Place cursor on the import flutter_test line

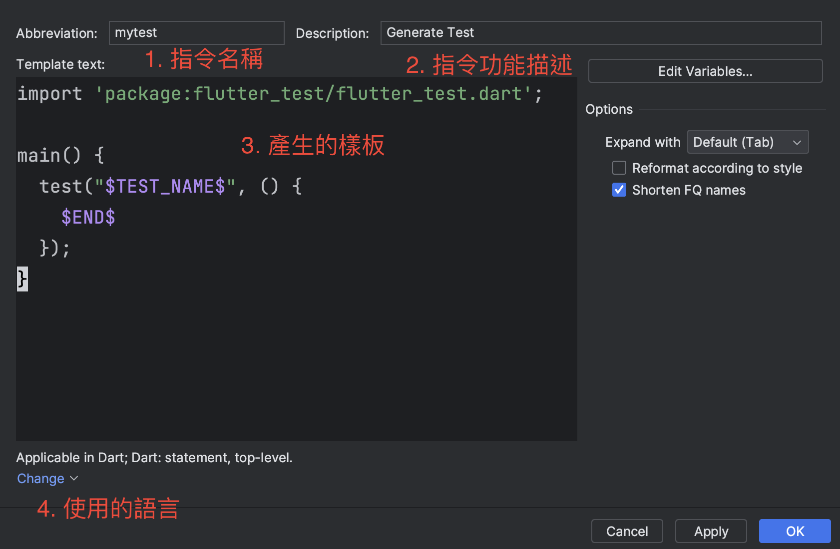click(x=280, y=94)
